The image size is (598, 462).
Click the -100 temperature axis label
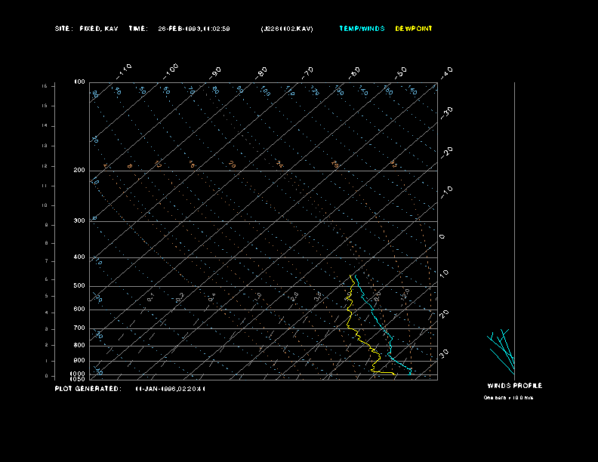[170, 72]
